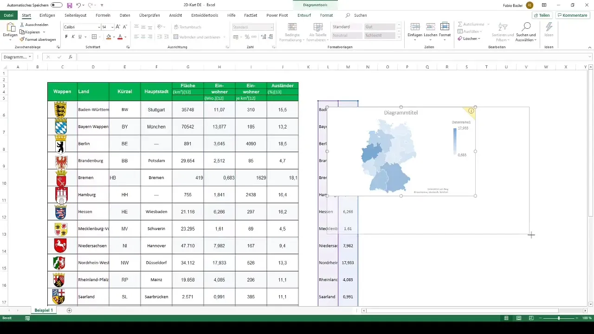Apply italic formatting (K)
Image resolution: width=594 pixels, height=334 pixels.
pos(73,37)
